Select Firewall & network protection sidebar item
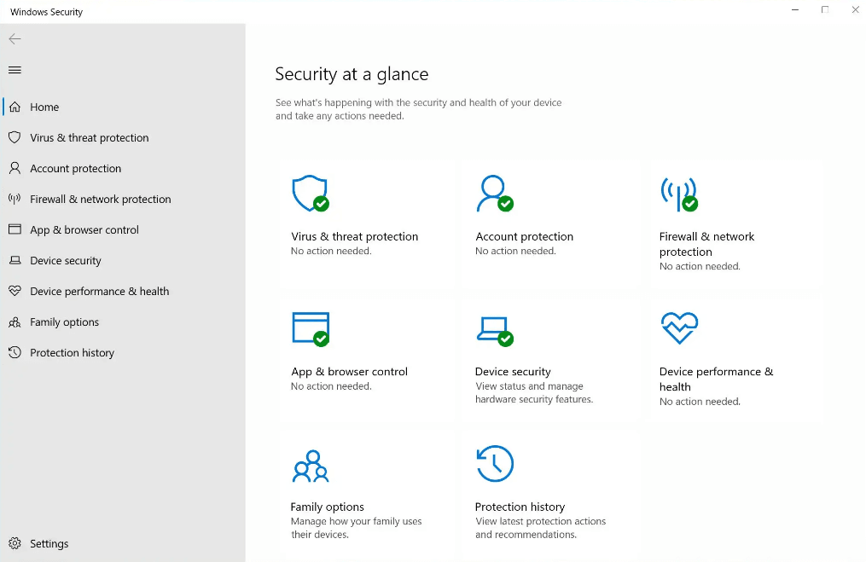Viewport: 866px width, 562px height. [x=100, y=200]
